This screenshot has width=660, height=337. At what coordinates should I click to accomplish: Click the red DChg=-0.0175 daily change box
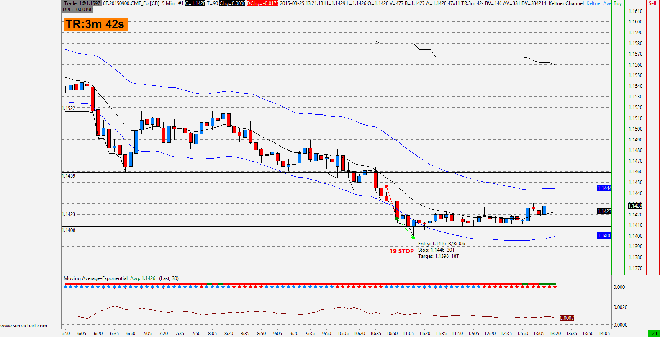(x=262, y=3)
